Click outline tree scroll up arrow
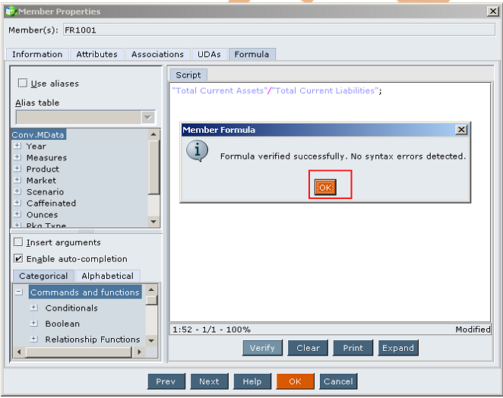Image resolution: width=503 pixels, height=398 pixels. click(x=153, y=134)
